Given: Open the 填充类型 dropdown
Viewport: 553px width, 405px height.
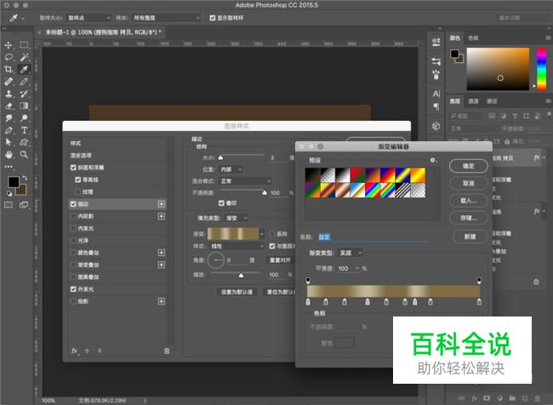Looking at the screenshot, I should click(238, 218).
